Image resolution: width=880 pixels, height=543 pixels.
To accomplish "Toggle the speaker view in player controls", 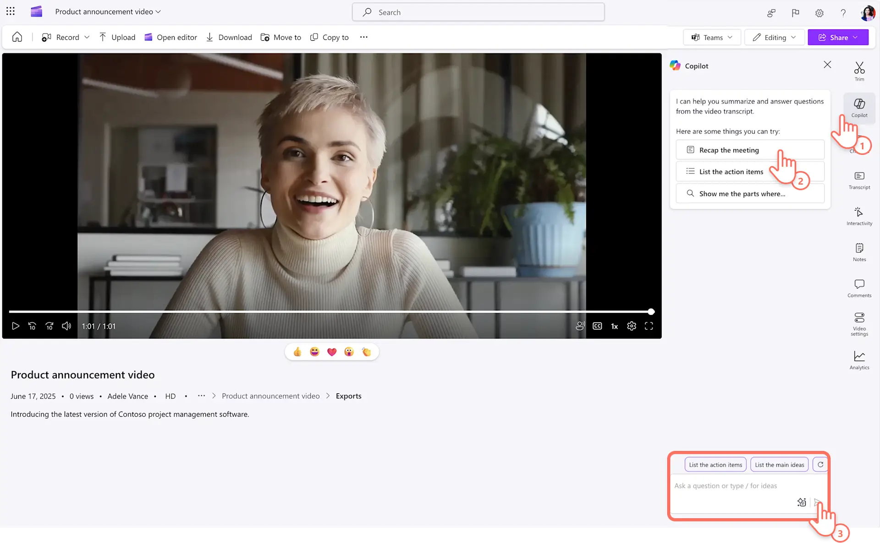I will 580,326.
